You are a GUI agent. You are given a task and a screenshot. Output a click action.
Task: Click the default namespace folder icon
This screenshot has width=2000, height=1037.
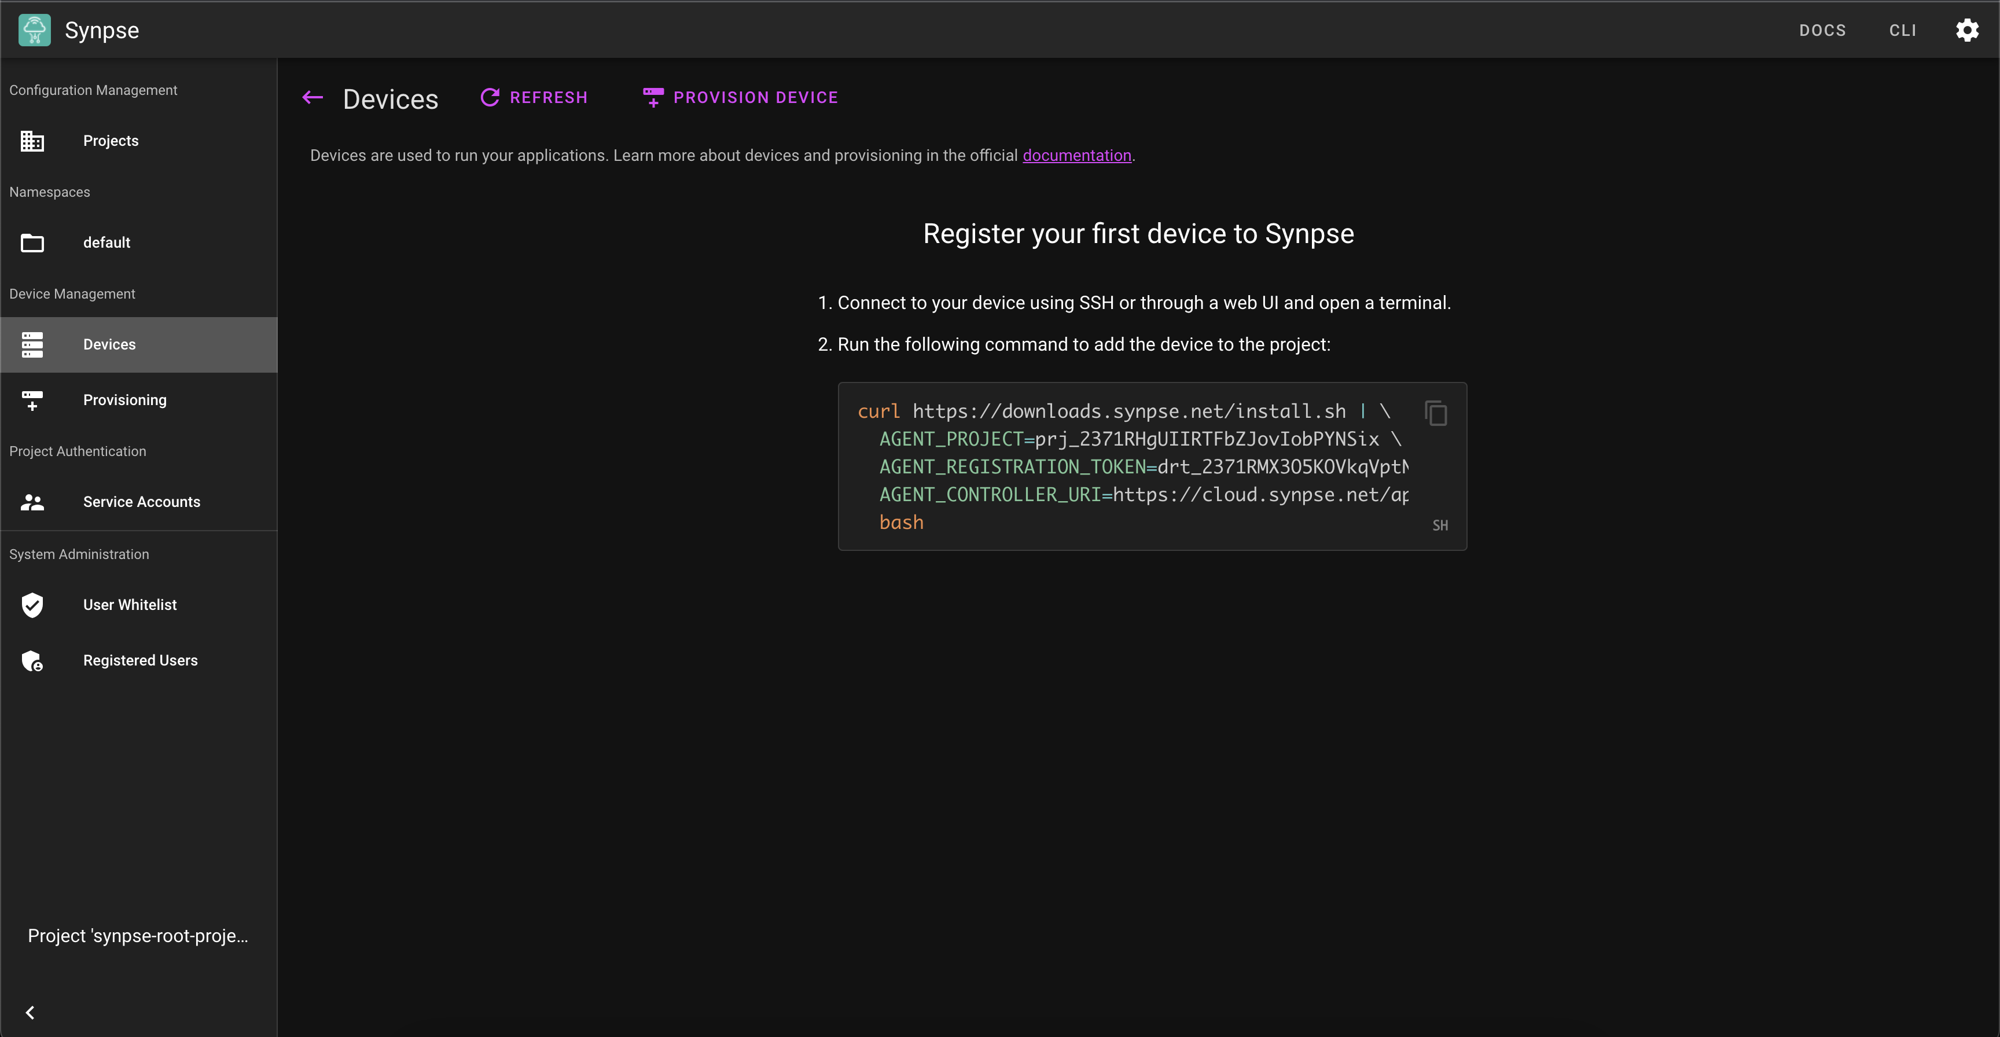32,243
